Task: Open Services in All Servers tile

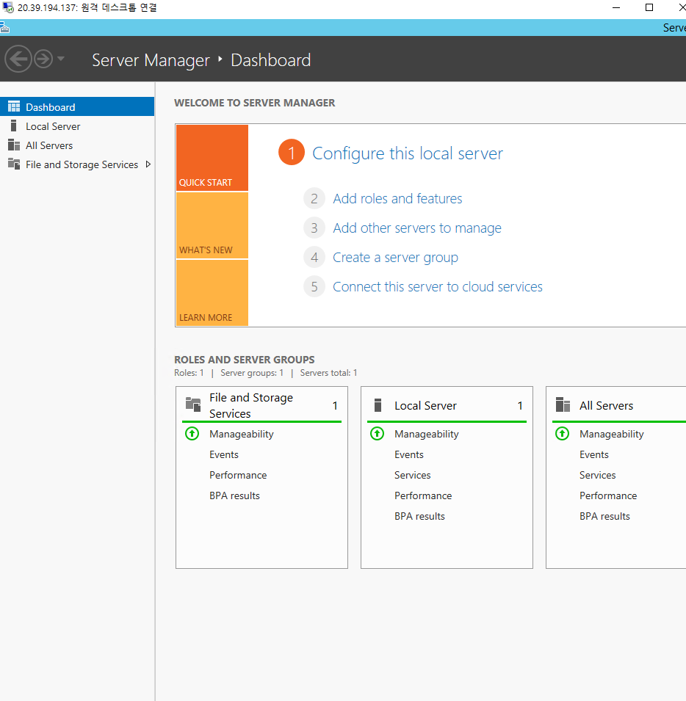Action: [x=597, y=475]
